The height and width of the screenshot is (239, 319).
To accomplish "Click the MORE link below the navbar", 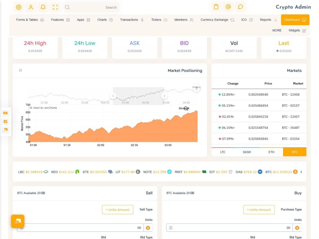I will pyautogui.click(x=277, y=30).
